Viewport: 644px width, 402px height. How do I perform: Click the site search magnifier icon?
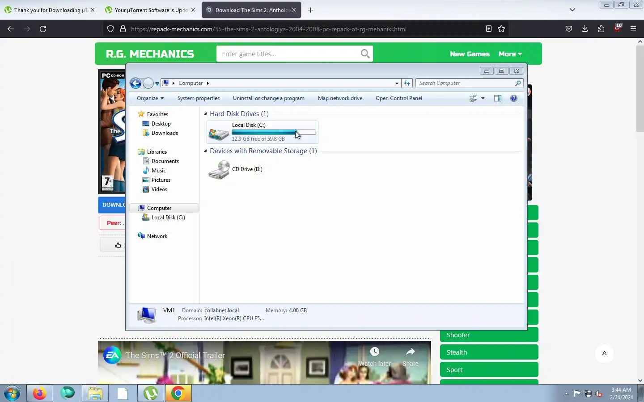tap(365, 54)
